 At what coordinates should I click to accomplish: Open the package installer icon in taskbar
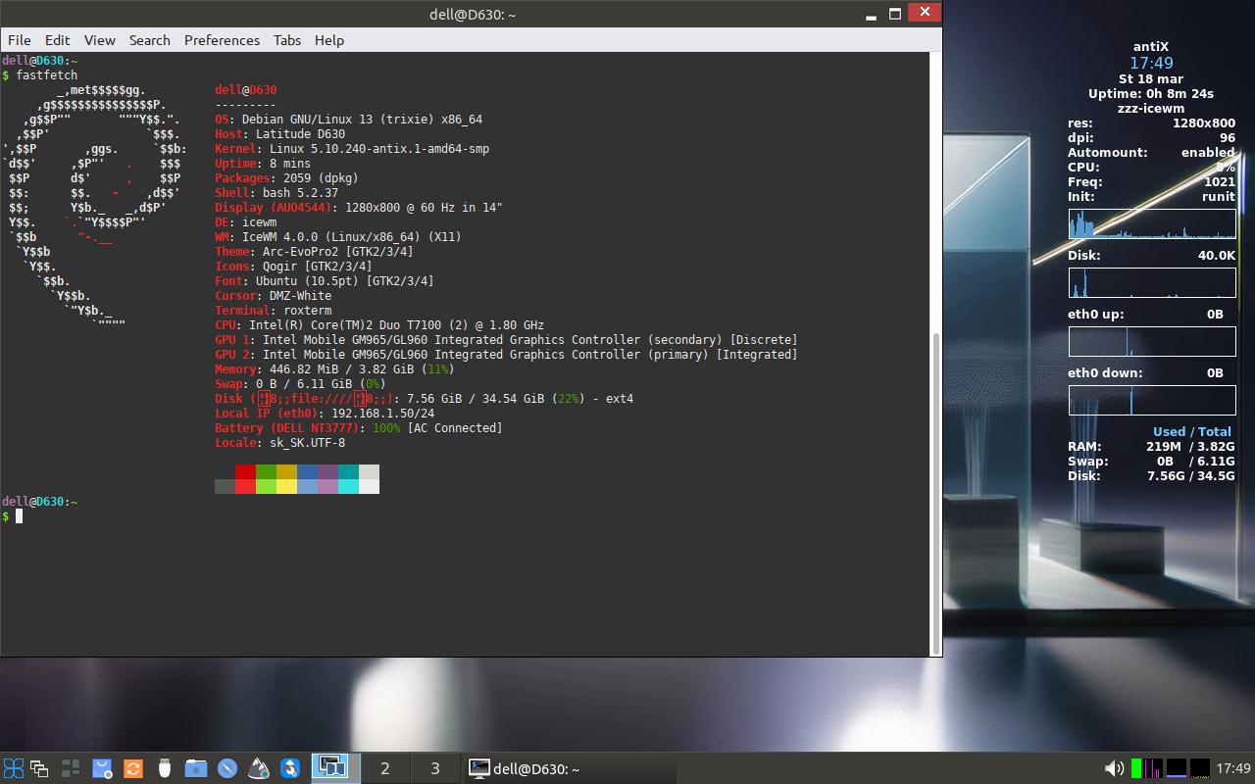(102, 768)
